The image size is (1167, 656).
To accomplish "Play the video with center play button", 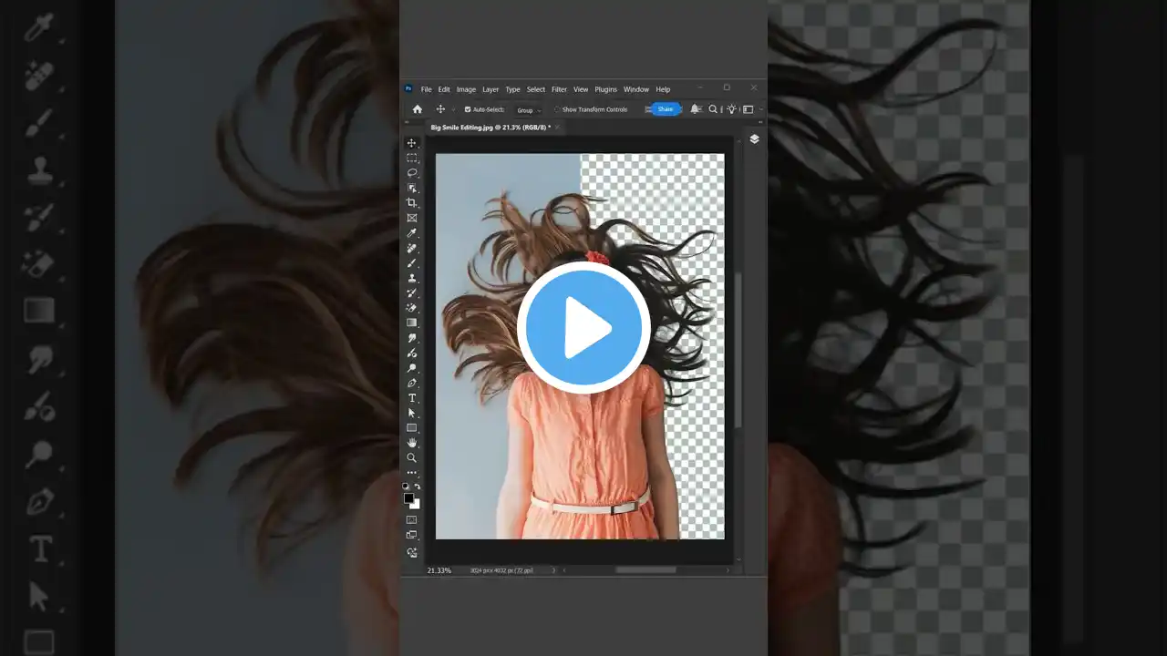I will point(583,328).
